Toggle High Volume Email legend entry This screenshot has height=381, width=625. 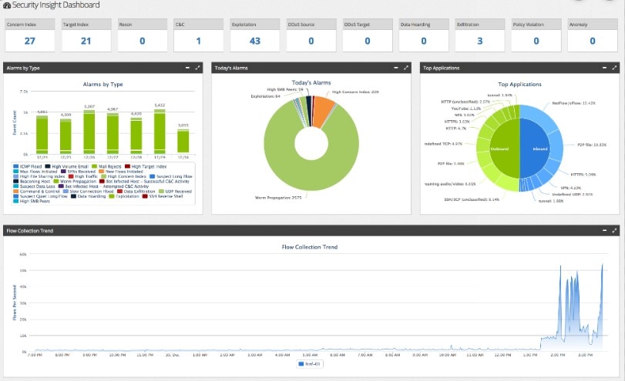point(66,166)
